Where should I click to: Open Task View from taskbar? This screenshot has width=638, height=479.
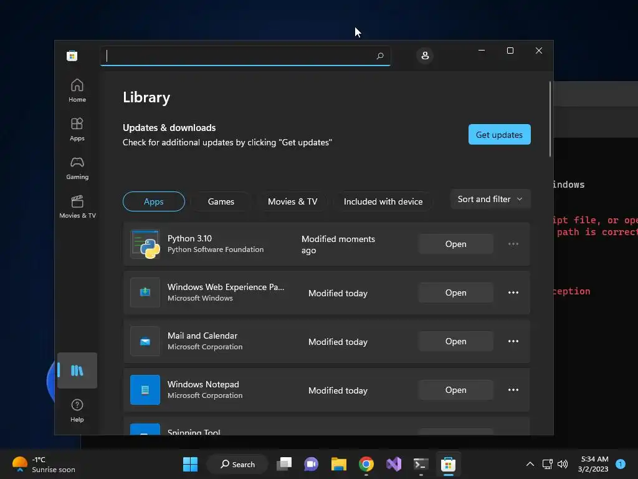(284, 464)
